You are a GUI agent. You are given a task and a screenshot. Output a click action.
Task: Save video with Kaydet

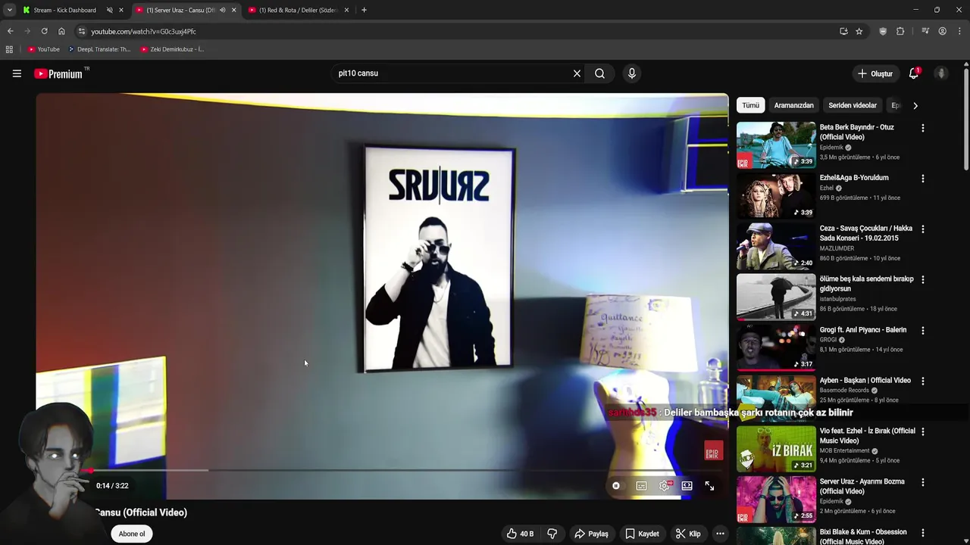click(x=642, y=534)
